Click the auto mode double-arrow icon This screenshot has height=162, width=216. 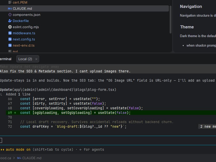pos(3,150)
